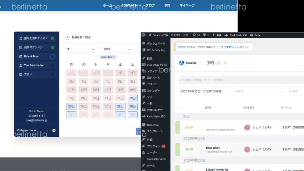Open Your Information step in booking form

click(36, 65)
